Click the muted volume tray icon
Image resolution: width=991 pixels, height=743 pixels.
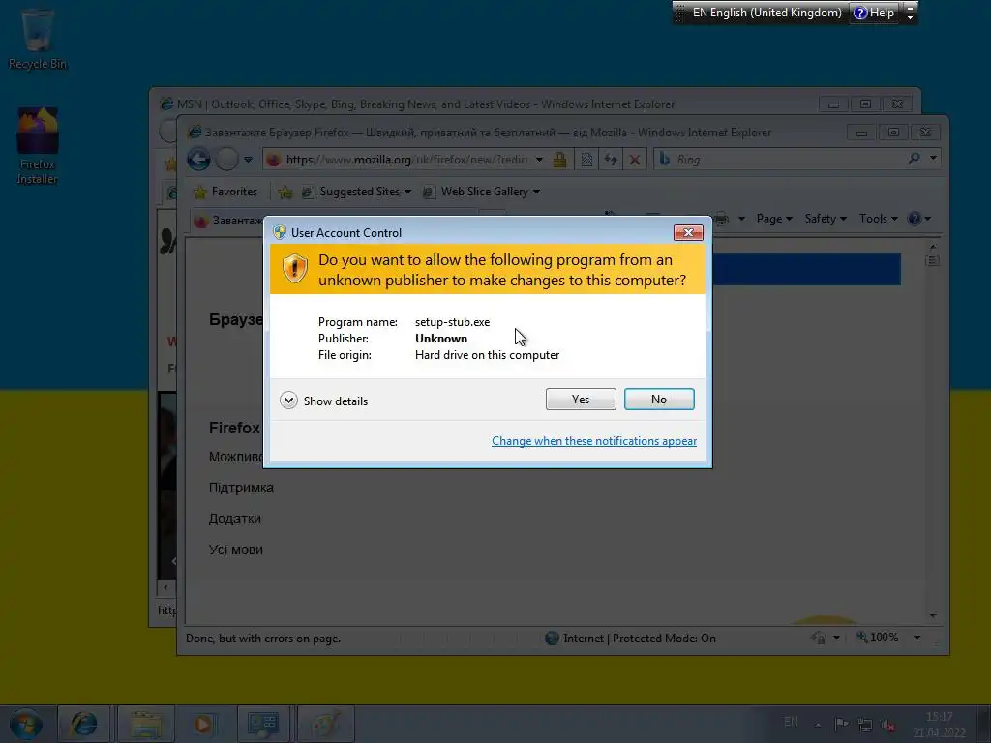tap(888, 725)
